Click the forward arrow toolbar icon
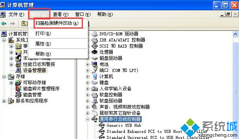The width and height of the screenshot is (239, 139). [13, 24]
